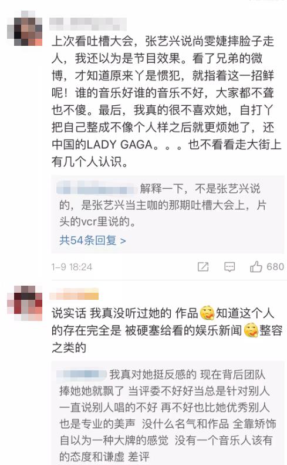Tap the 680 like count
The image size is (287, 465).
[x=275, y=267]
